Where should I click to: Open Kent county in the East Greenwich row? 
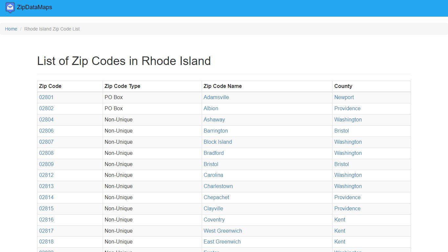tap(340, 242)
